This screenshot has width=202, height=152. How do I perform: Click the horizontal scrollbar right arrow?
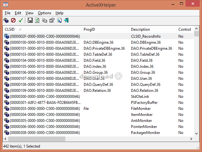pos(191,139)
